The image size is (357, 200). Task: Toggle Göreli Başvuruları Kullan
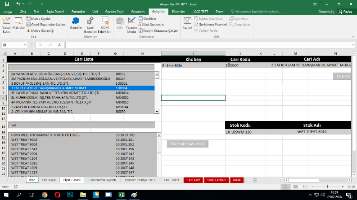(45, 25)
